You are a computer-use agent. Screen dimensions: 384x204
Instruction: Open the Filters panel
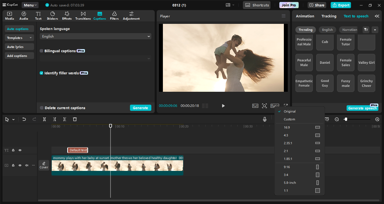(114, 15)
